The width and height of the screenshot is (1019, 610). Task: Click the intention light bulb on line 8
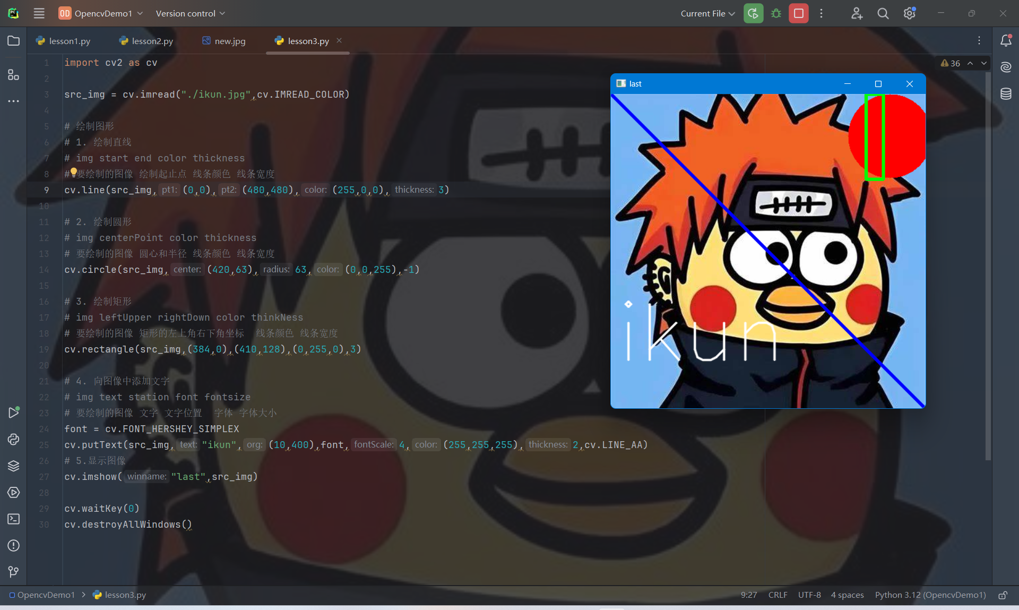(x=73, y=172)
